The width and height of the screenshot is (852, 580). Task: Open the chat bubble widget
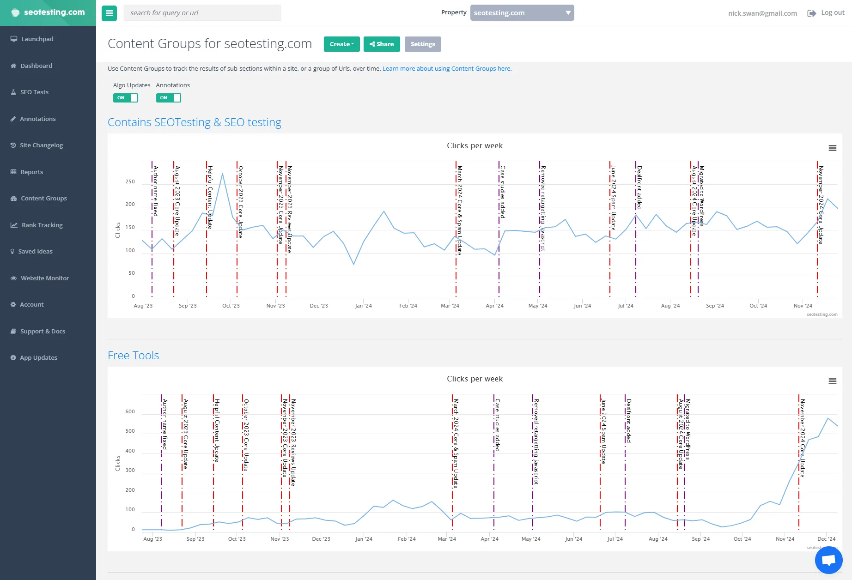tap(829, 559)
